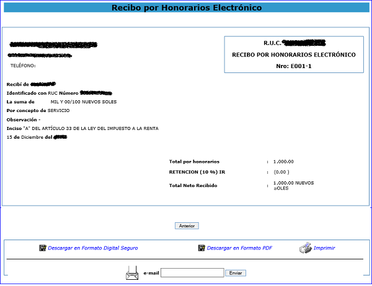
Task: Focus the e-mail input field
Action: pos(192,273)
